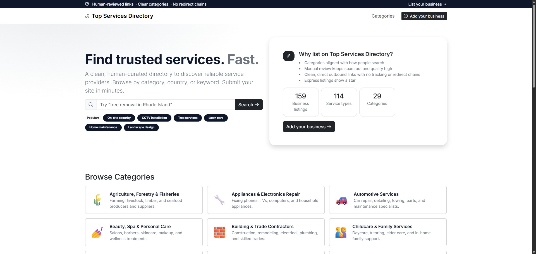Choose the CCTV installation popular tag
This screenshot has width=536, height=254.
[154, 118]
